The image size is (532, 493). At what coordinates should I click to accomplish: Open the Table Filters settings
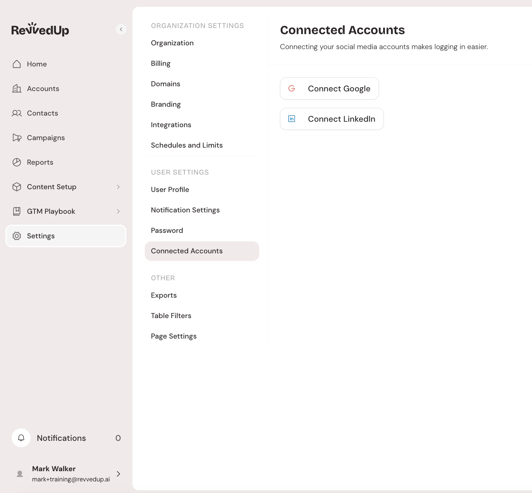click(171, 316)
